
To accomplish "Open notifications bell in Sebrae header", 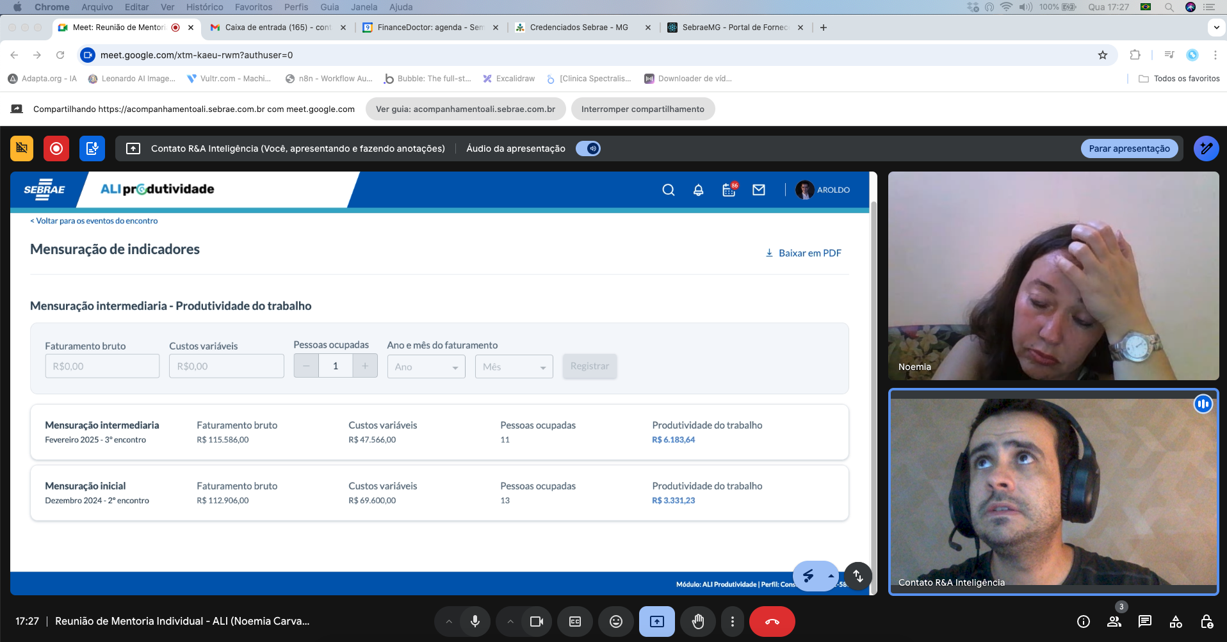I will click(x=699, y=190).
